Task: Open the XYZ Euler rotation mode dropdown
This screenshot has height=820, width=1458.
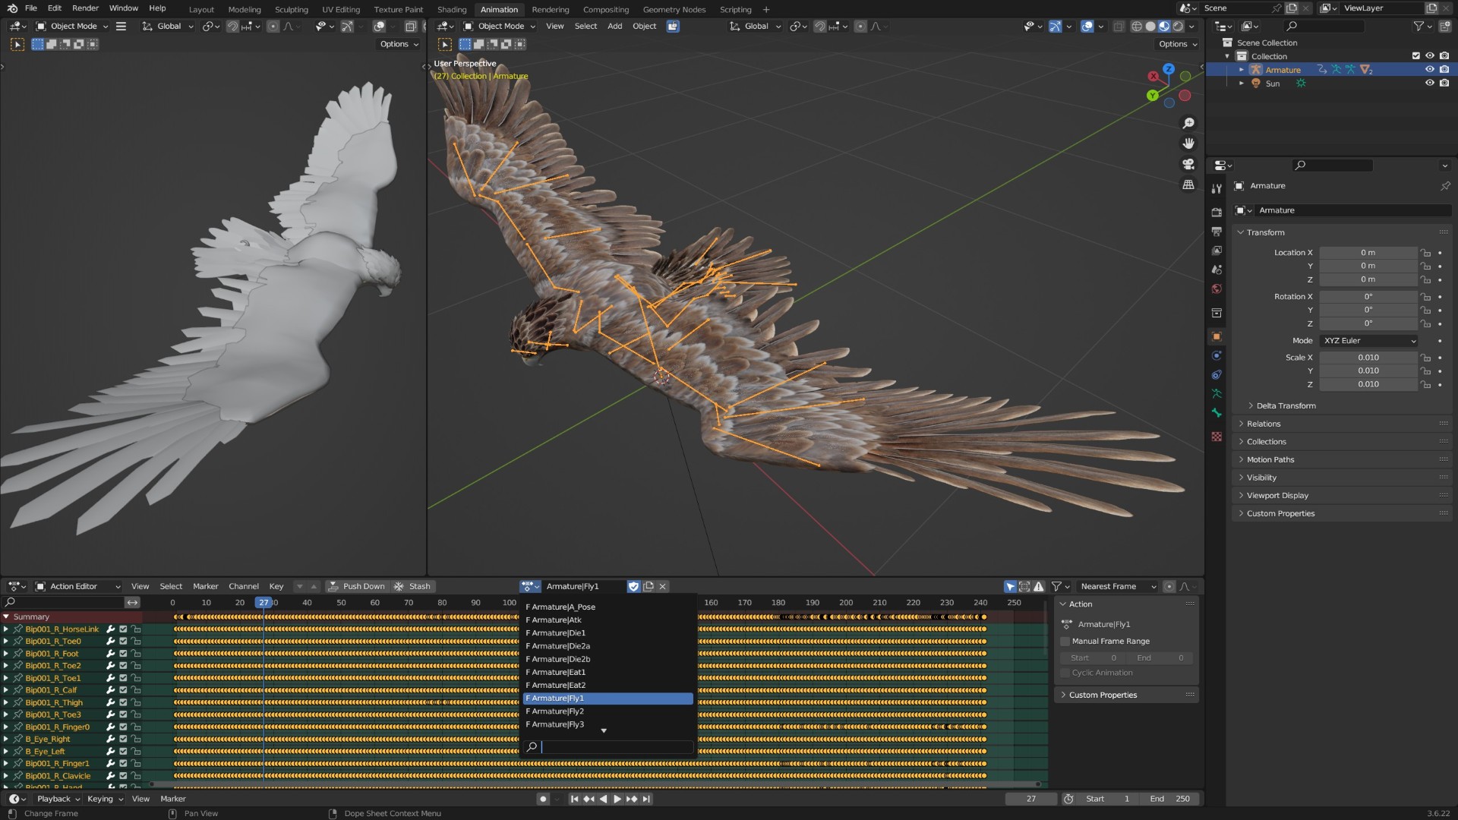Action: 1369,341
